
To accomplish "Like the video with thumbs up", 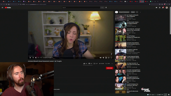I will click(85, 63).
